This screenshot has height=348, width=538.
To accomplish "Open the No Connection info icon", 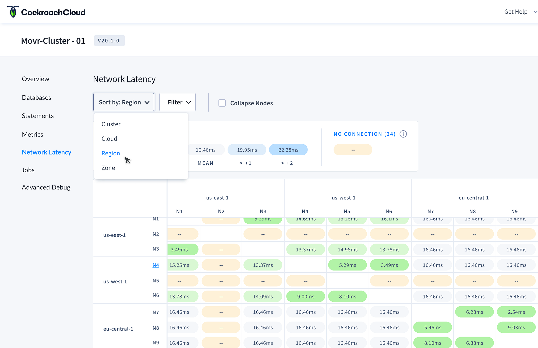I will tap(403, 134).
